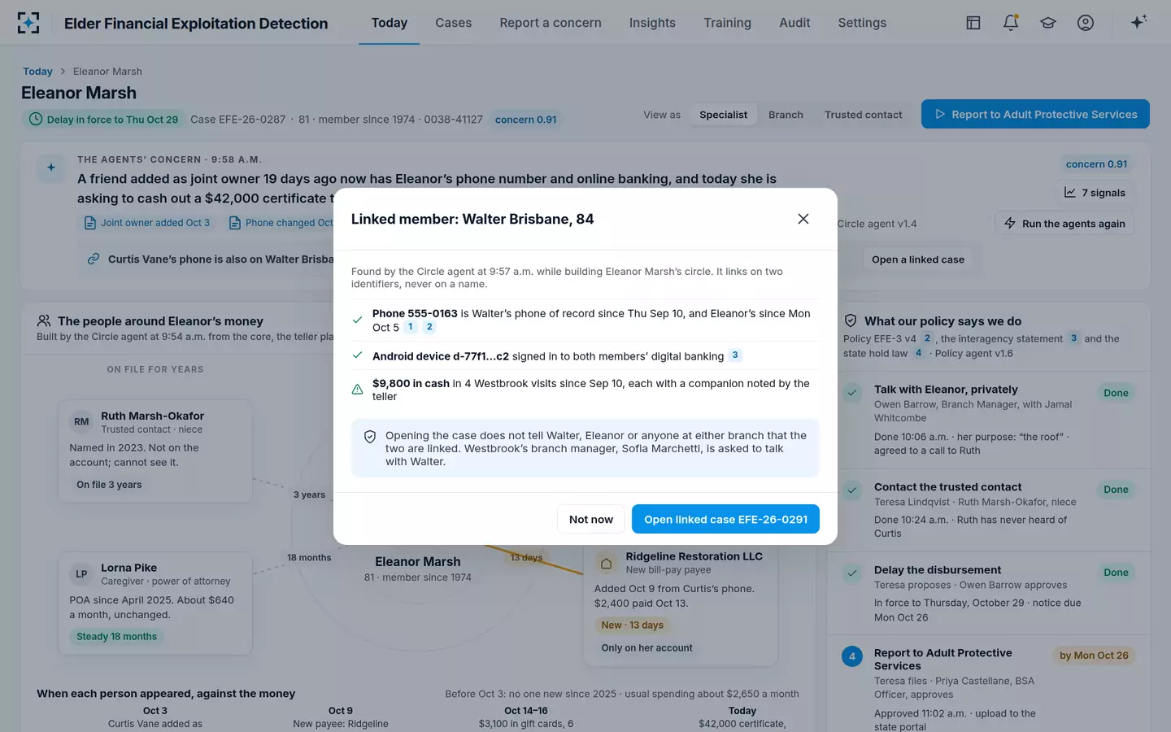This screenshot has width=1171, height=732.
Task: Open Report a concern tab
Action: pos(551,23)
